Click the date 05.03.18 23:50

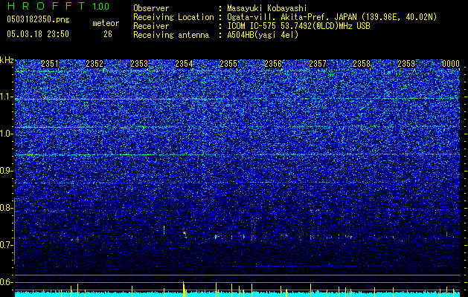pyautogui.click(x=38, y=34)
